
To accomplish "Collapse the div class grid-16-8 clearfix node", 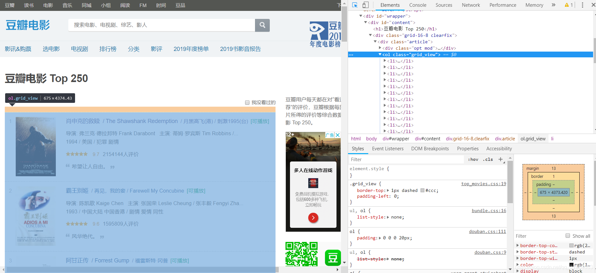I will [x=370, y=35].
